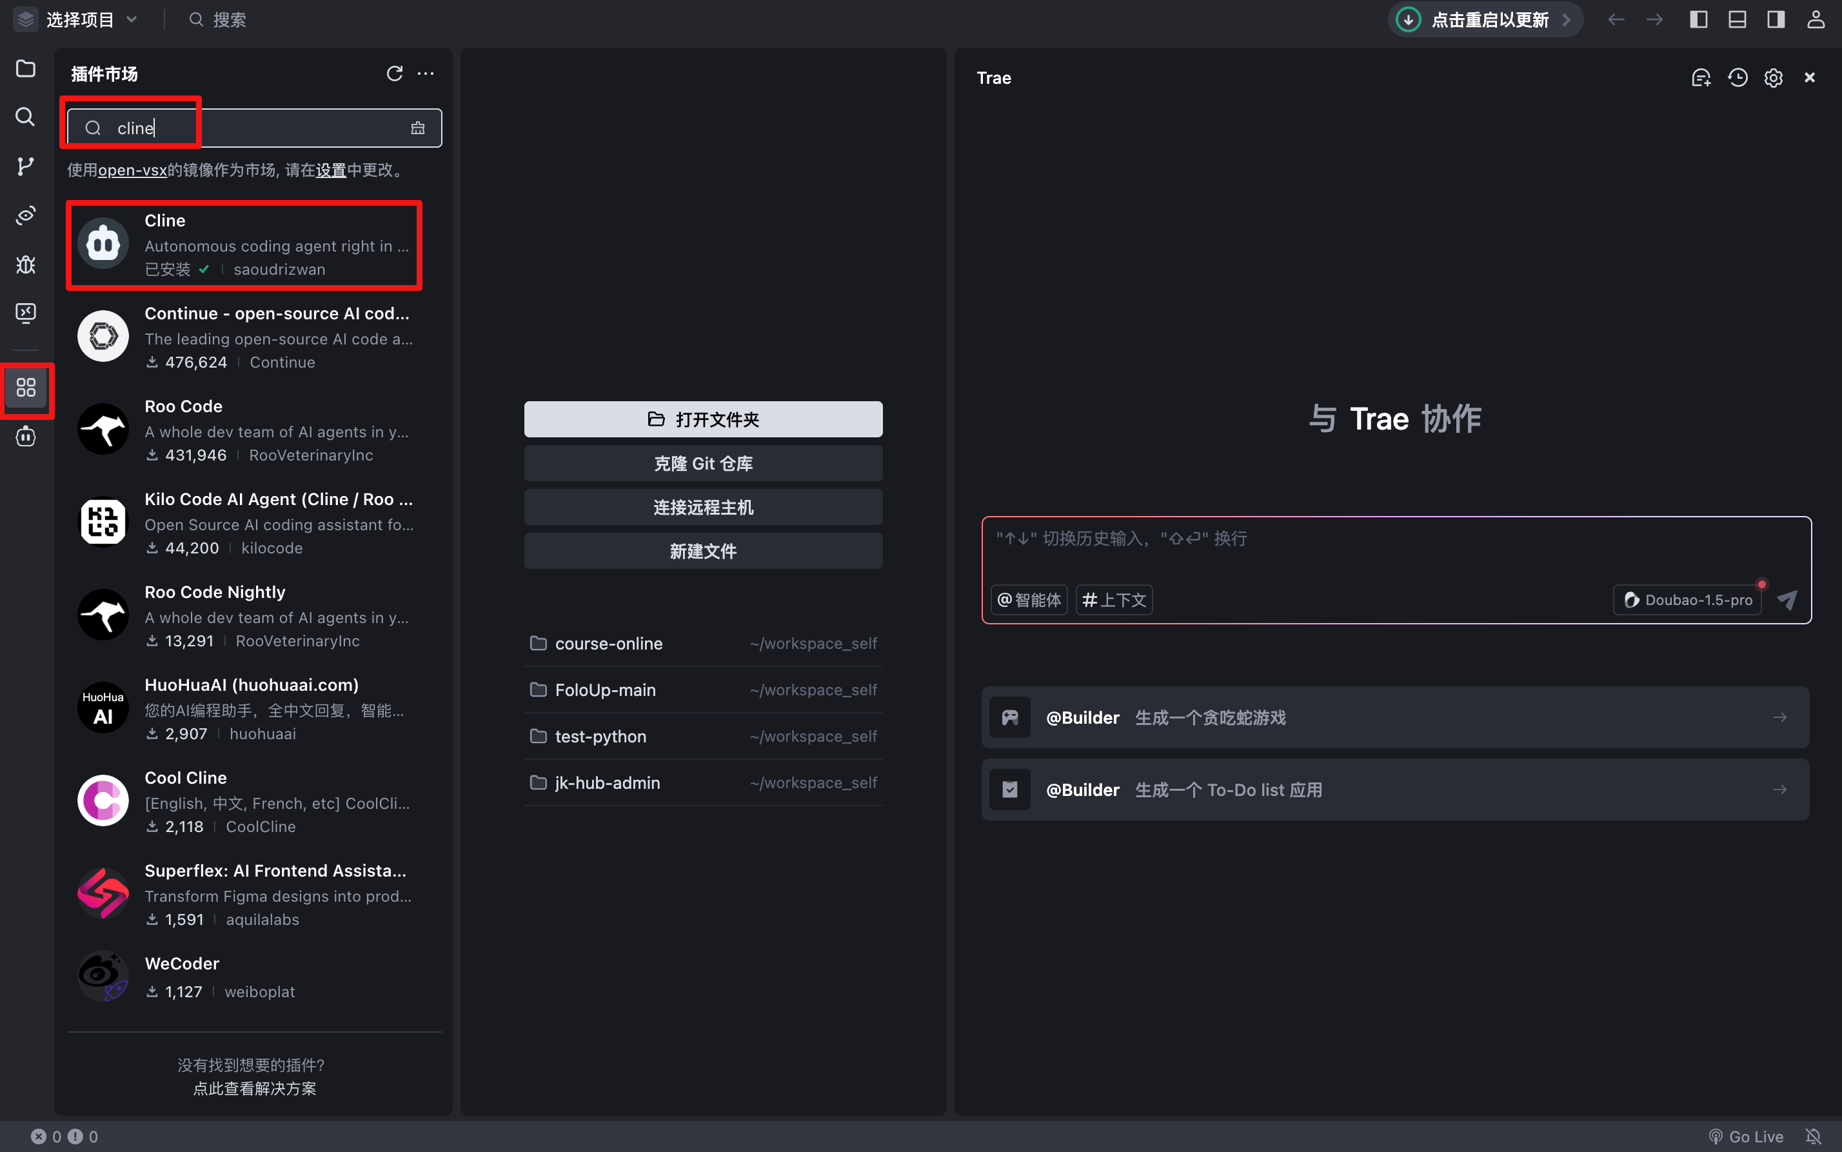Screen dimensions: 1842x1152
Task: Open the integrated terminal icon in sidebar
Action: [25, 312]
